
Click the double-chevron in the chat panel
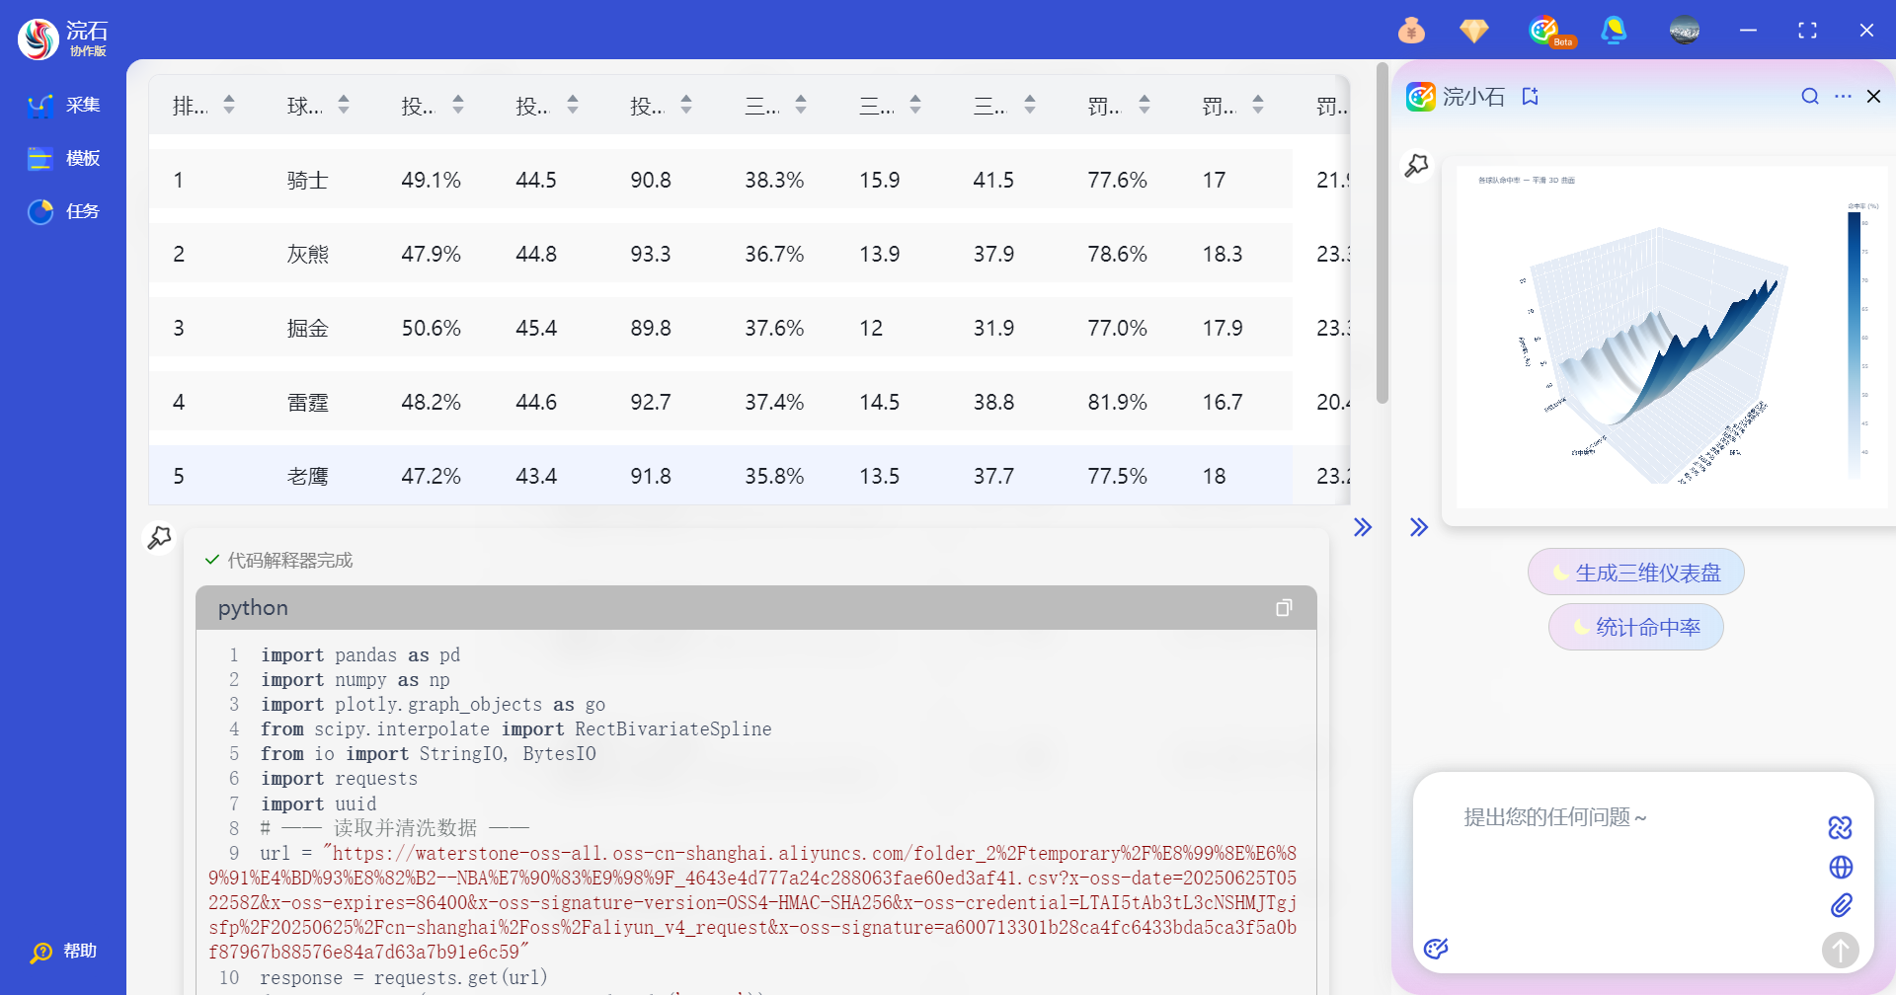coord(1419,527)
